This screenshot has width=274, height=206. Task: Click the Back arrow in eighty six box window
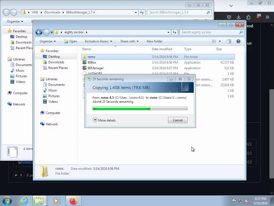pos(39,32)
